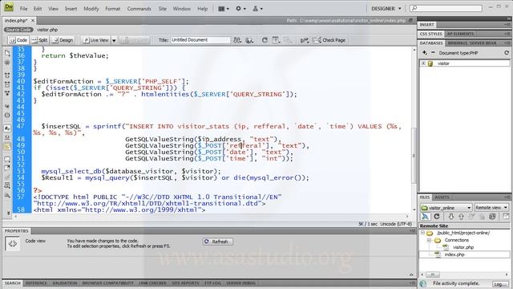Open the Files panel options menu
Image resolution: width=513 pixels, height=289 pixels.
click(x=507, y=197)
